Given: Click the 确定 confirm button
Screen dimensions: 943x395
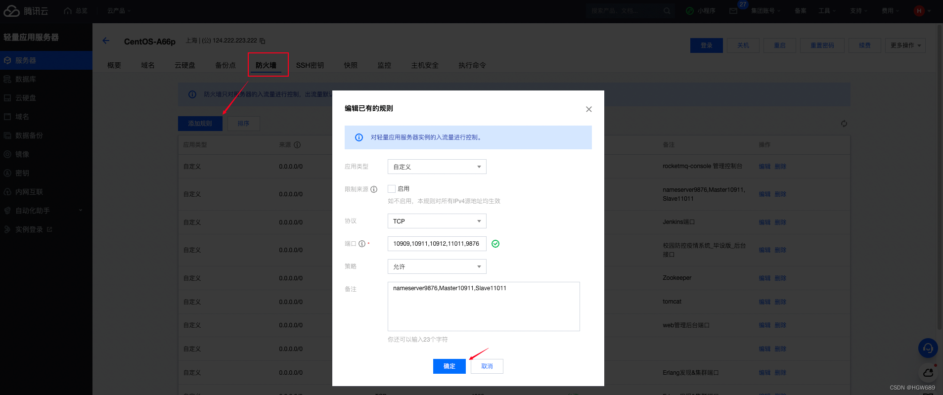Looking at the screenshot, I should 449,366.
